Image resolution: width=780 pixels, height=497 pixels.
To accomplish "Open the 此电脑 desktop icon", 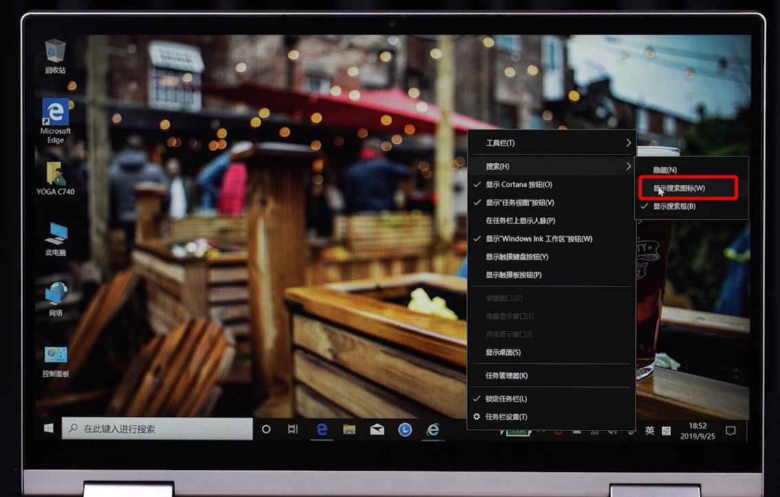I will click(x=55, y=235).
